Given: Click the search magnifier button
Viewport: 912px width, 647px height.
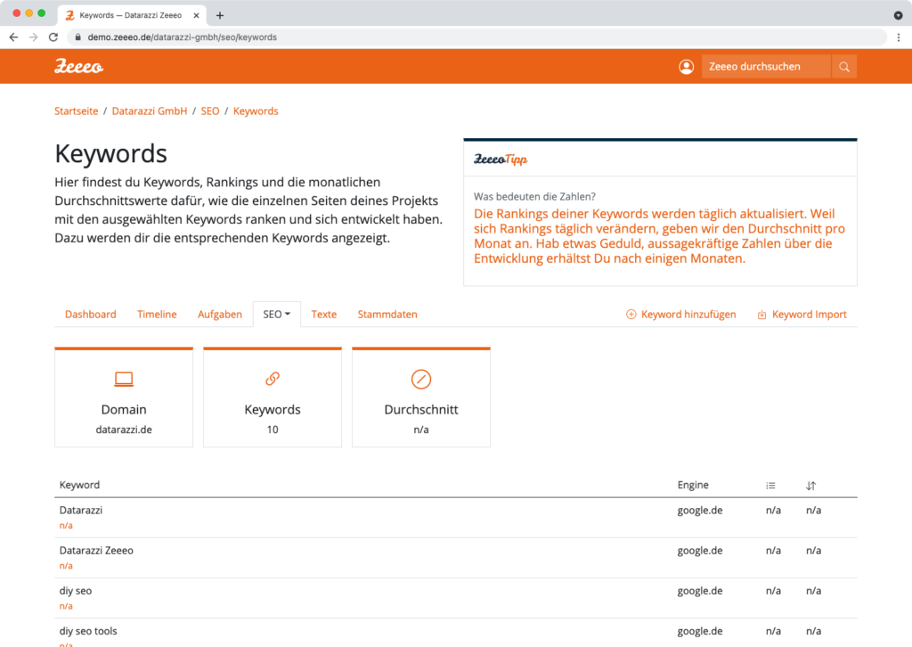Looking at the screenshot, I should 844,67.
